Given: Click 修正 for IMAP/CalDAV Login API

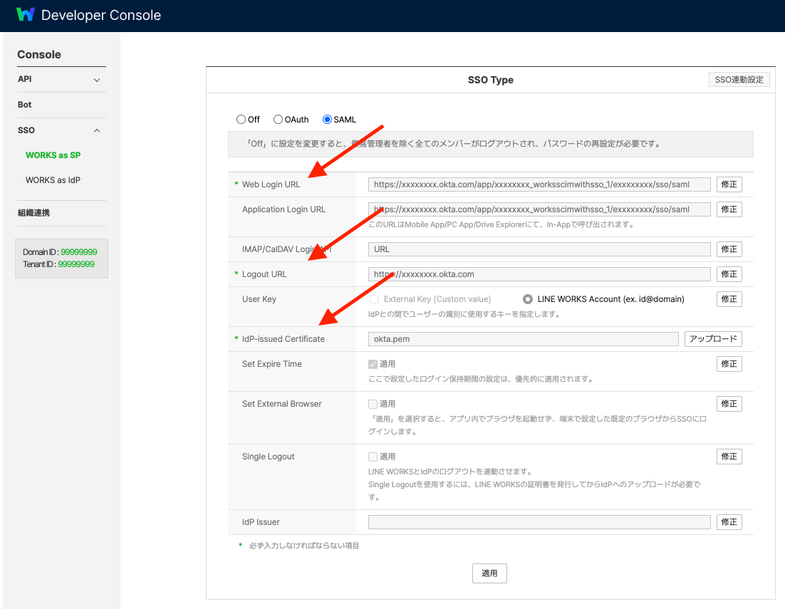Looking at the screenshot, I should [729, 249].
